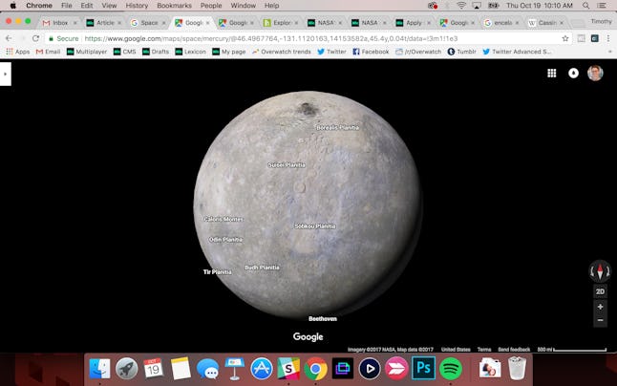The height and width of the screenshot is (386, 617).
Task: Switch to the Cassini Wikipedia tab
Action: tap(546, 23)
